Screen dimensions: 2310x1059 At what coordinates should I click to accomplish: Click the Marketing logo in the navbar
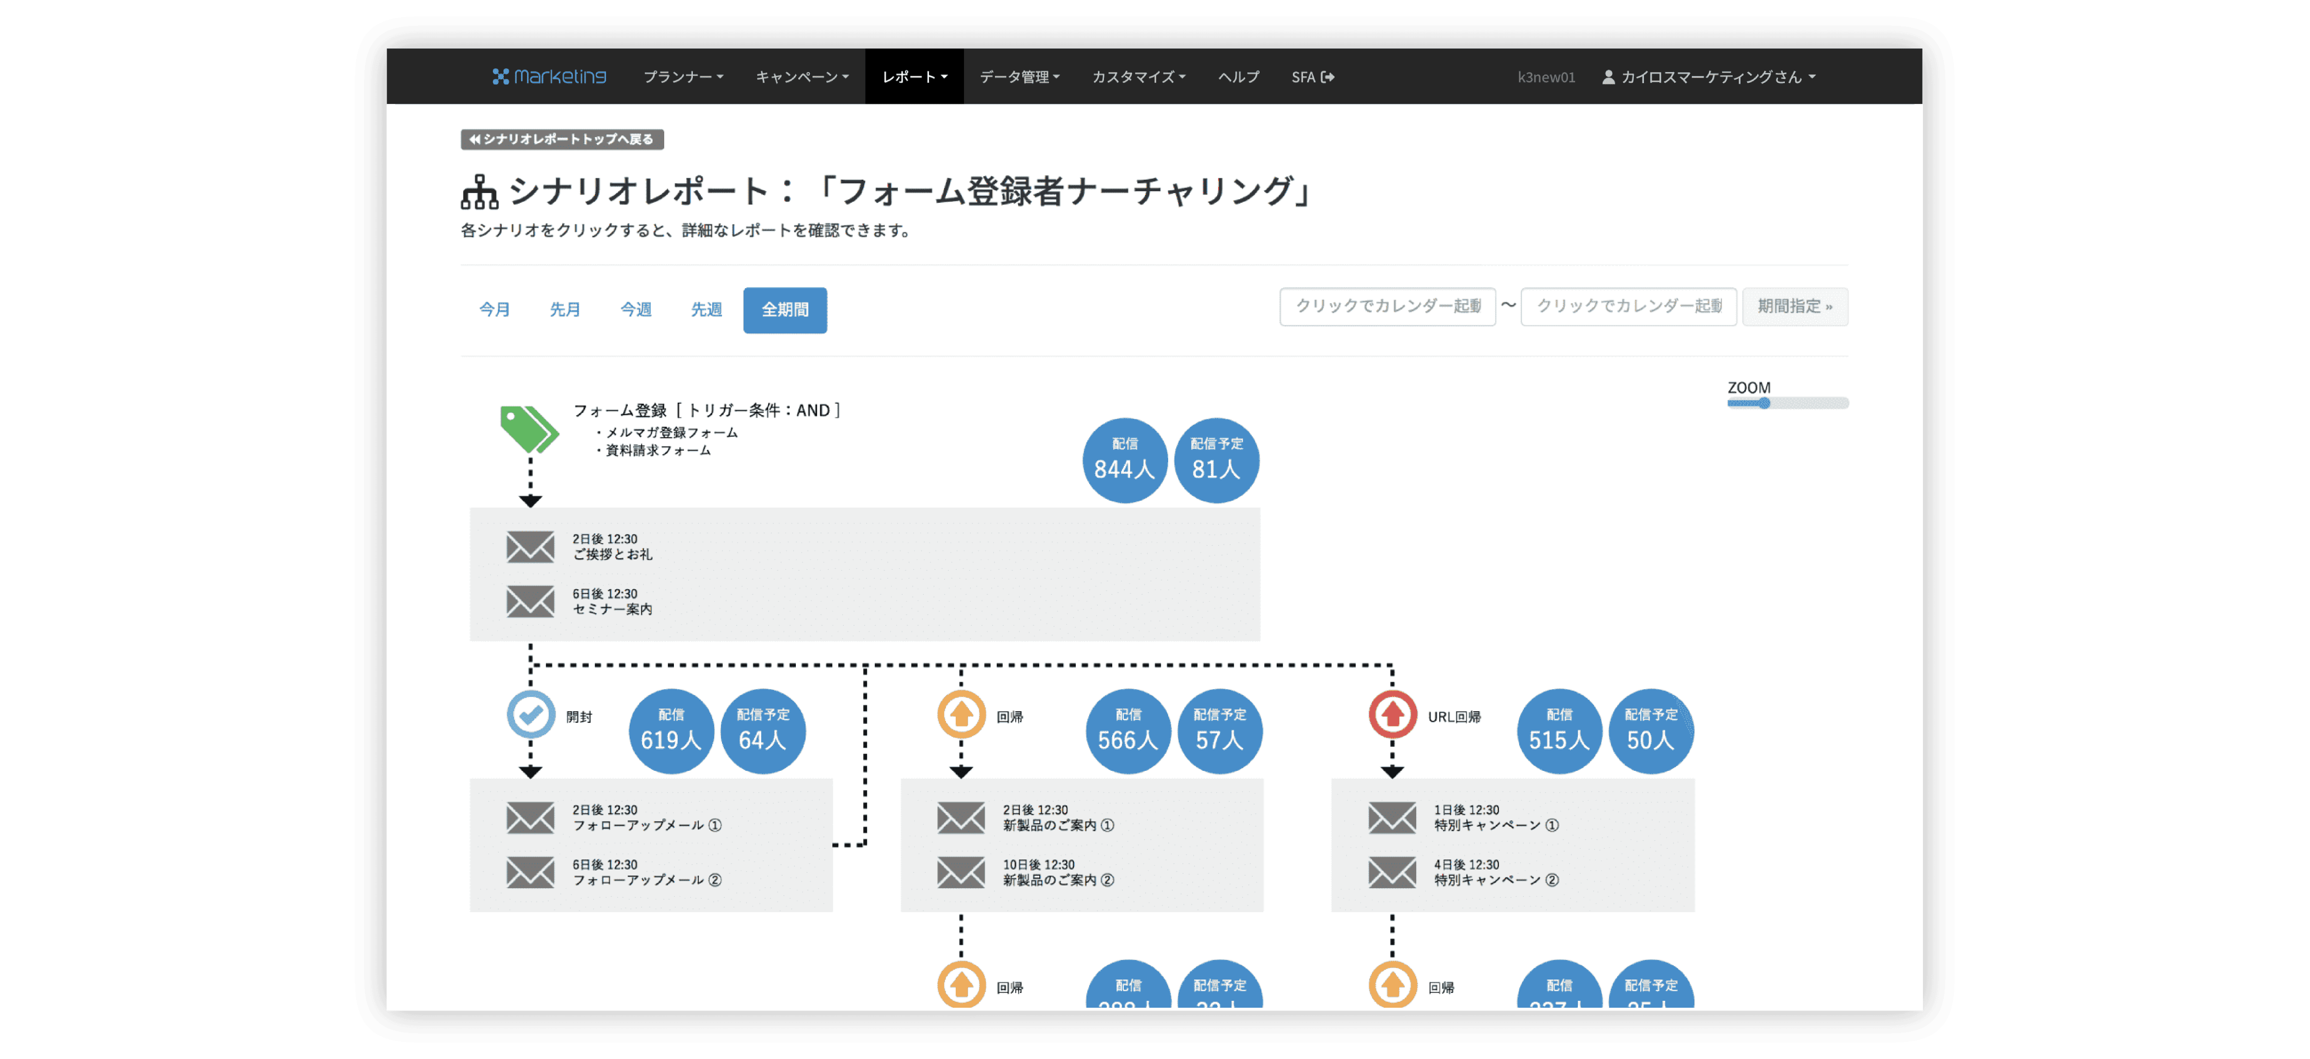pyautogui.click(x=549, y=76)
